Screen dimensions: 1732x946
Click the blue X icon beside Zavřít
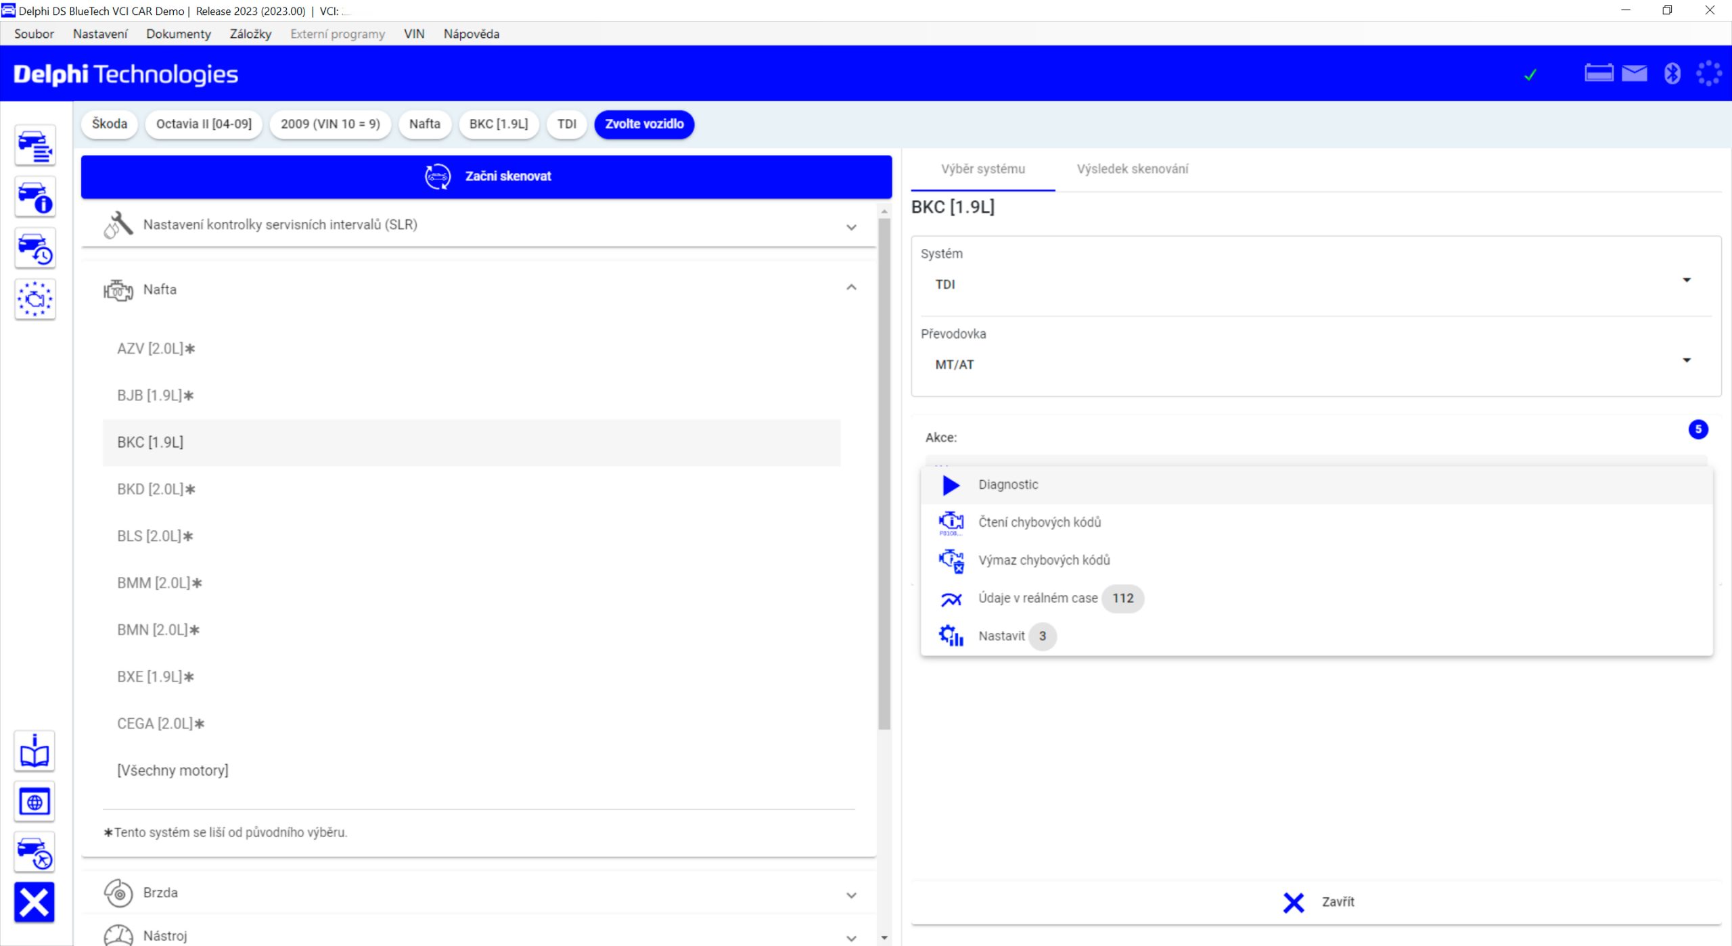[1293, 902]
